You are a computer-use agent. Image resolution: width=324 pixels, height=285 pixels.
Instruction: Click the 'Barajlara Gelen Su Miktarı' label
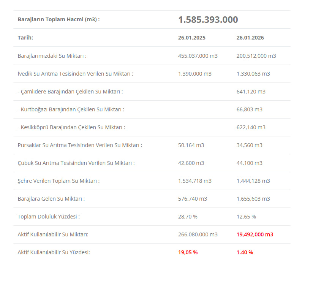(51, 199)
